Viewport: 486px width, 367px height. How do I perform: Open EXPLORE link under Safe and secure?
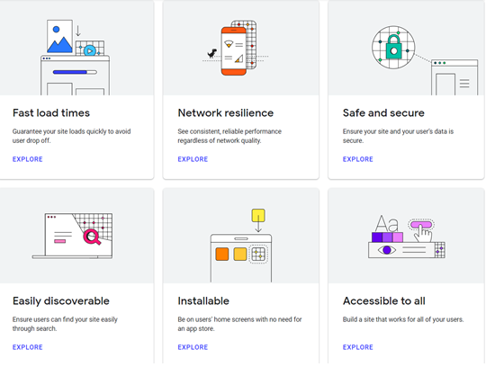358,159
